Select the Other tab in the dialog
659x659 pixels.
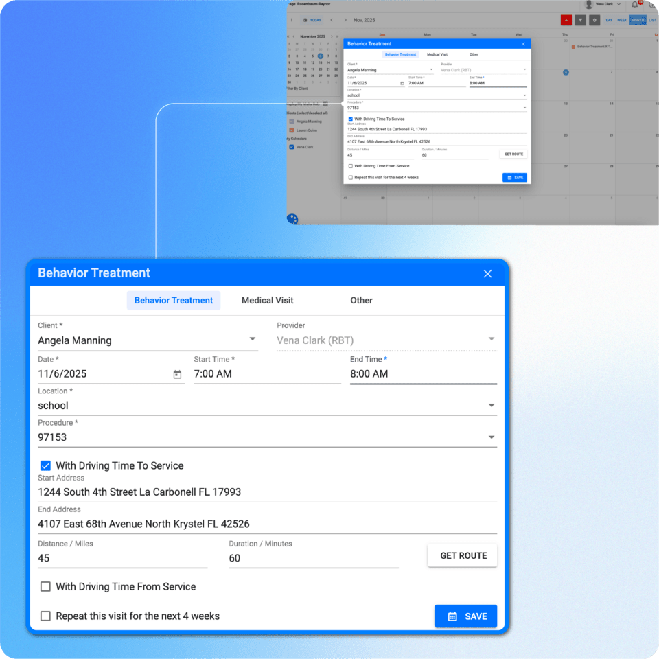point(361,300)
